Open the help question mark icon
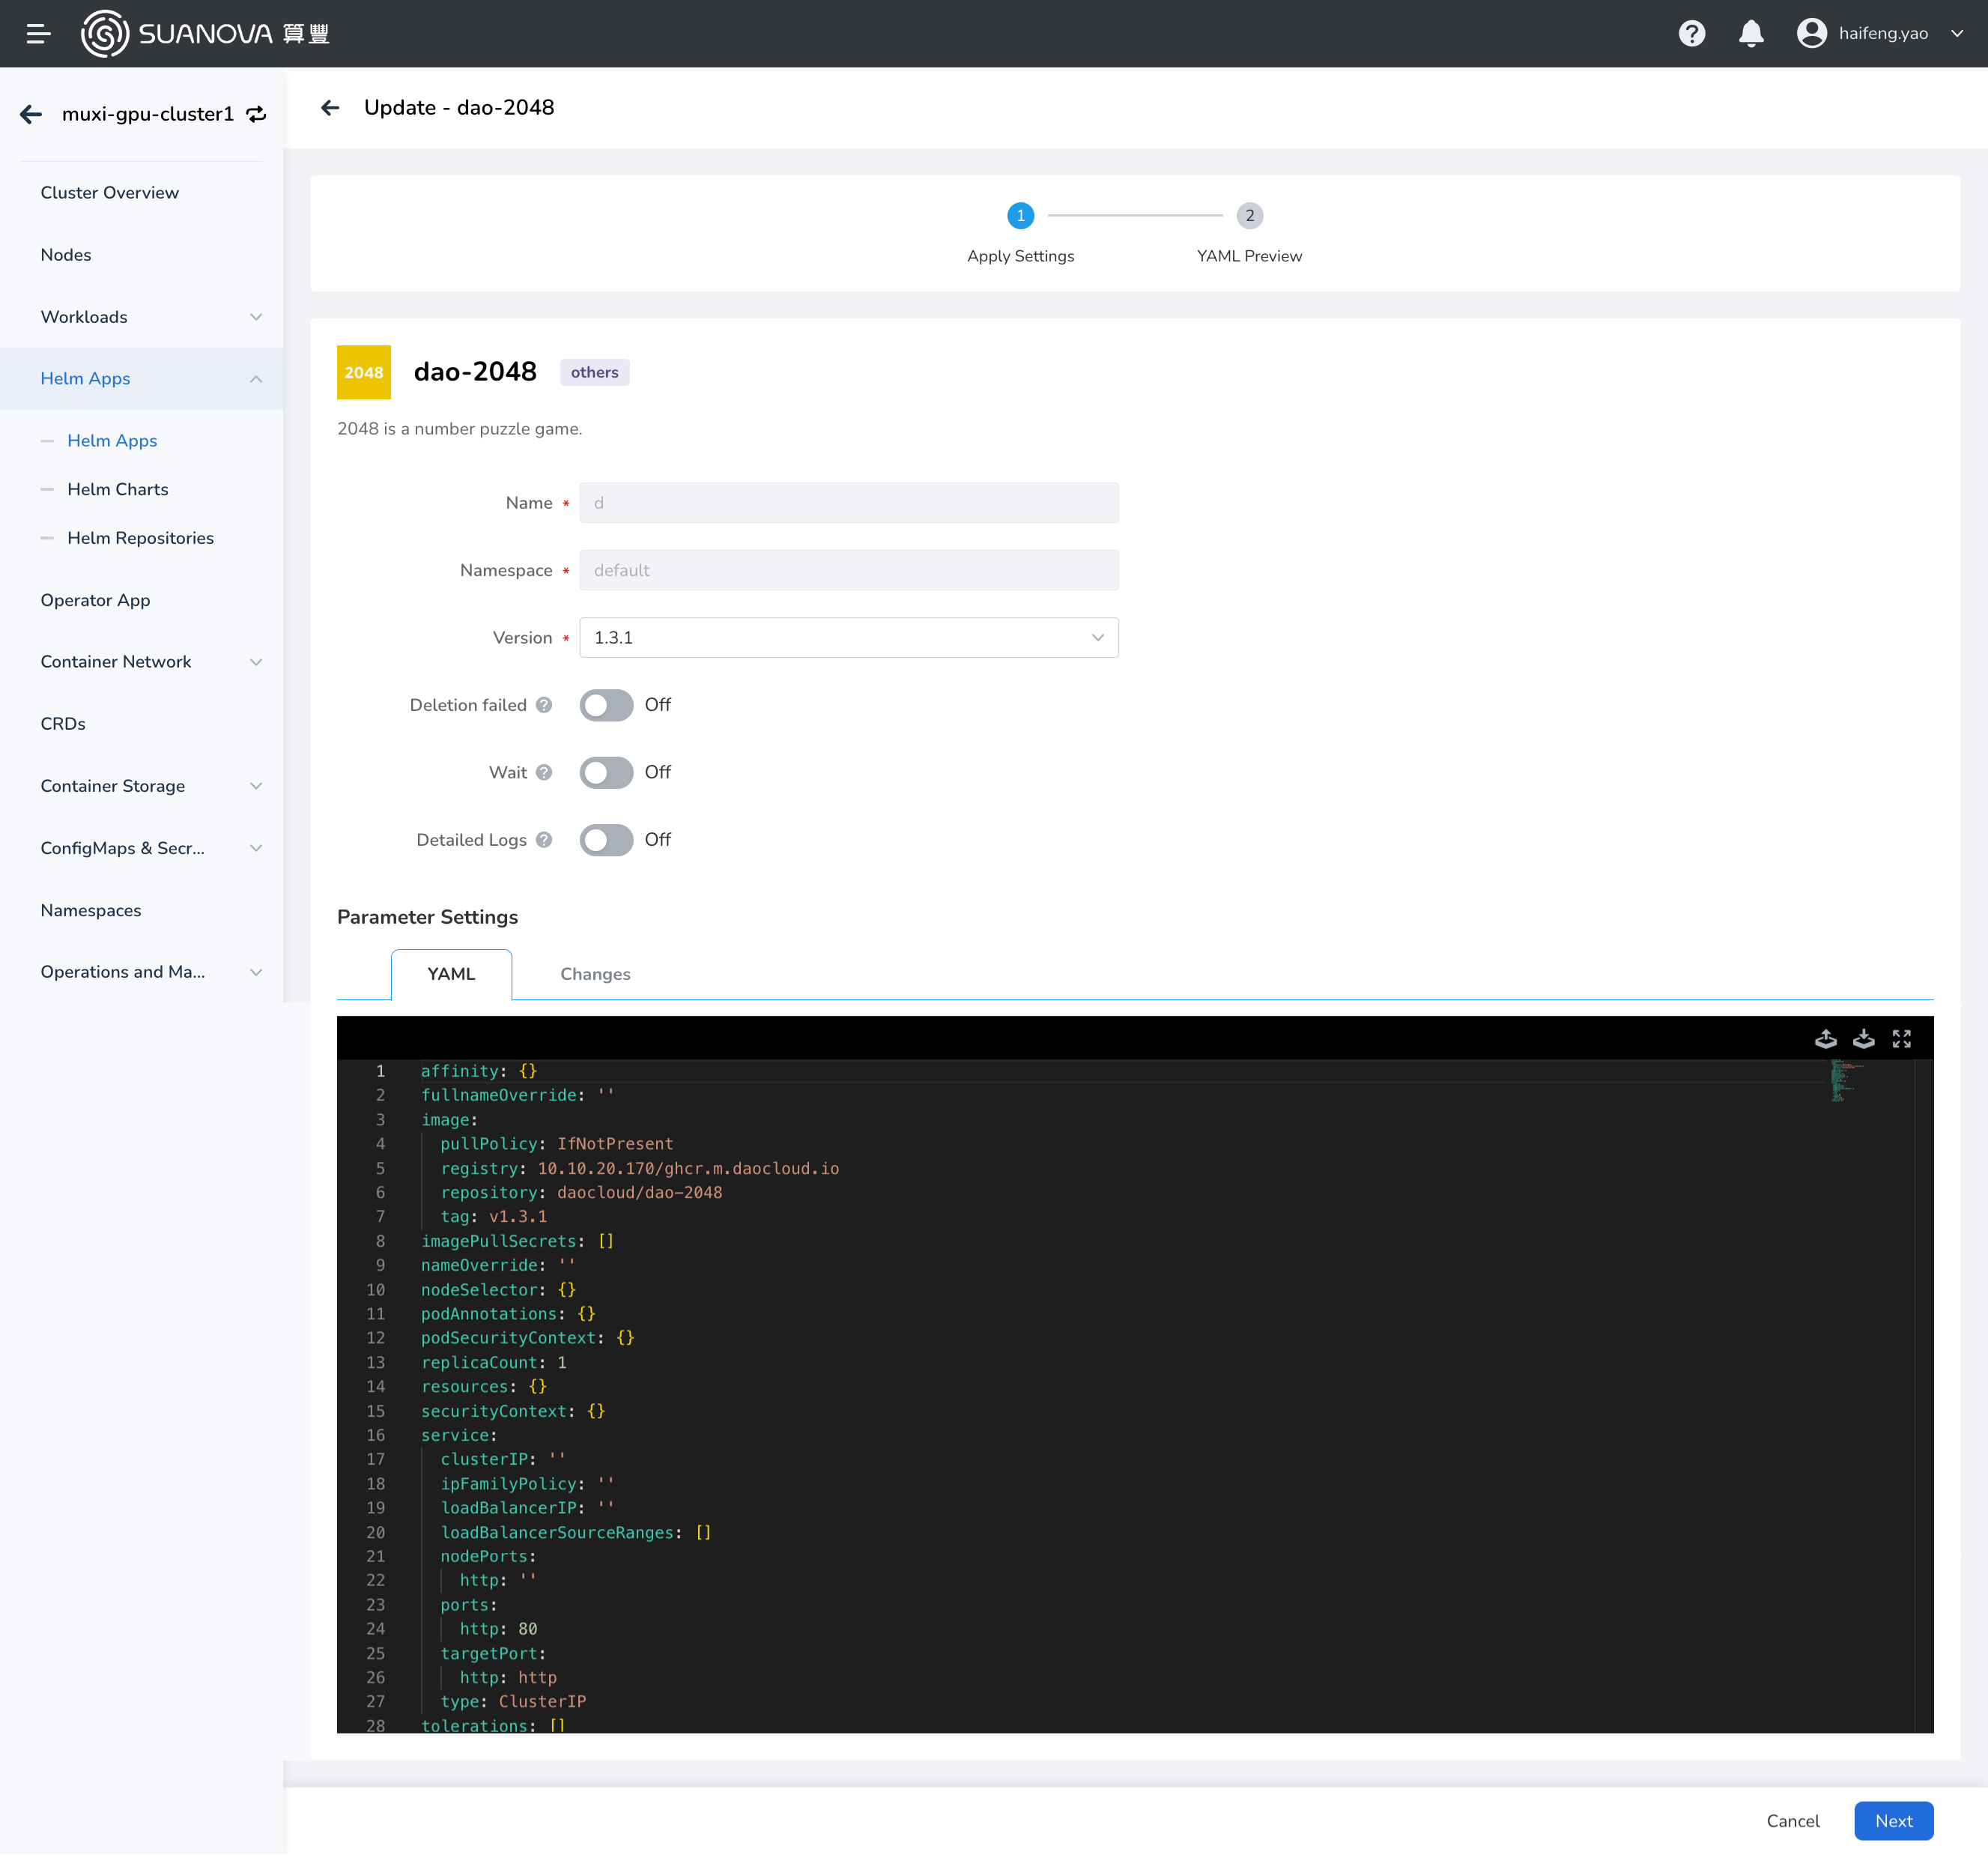Viewport: 1988px width, 1855px height. click(1691, 33)
